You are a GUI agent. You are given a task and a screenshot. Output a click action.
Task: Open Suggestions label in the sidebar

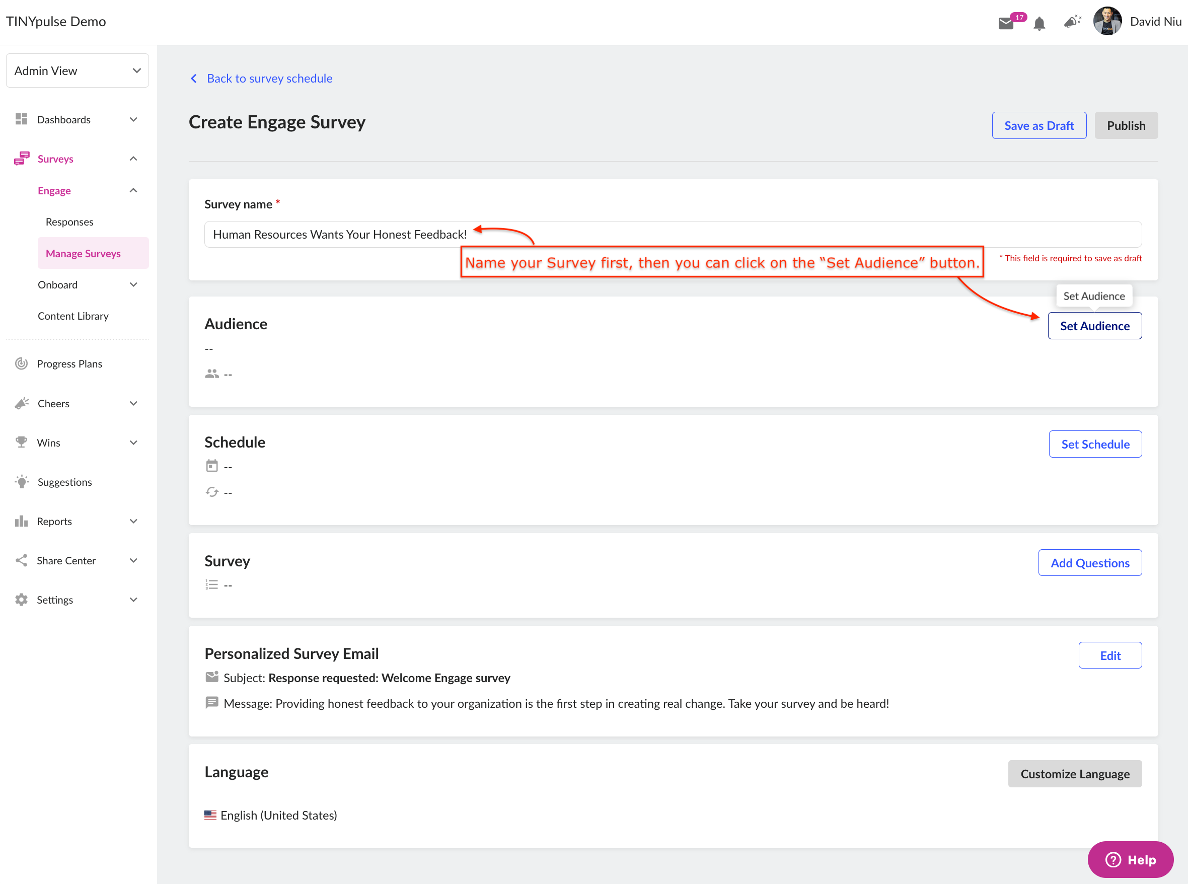[x=65, y=482]
